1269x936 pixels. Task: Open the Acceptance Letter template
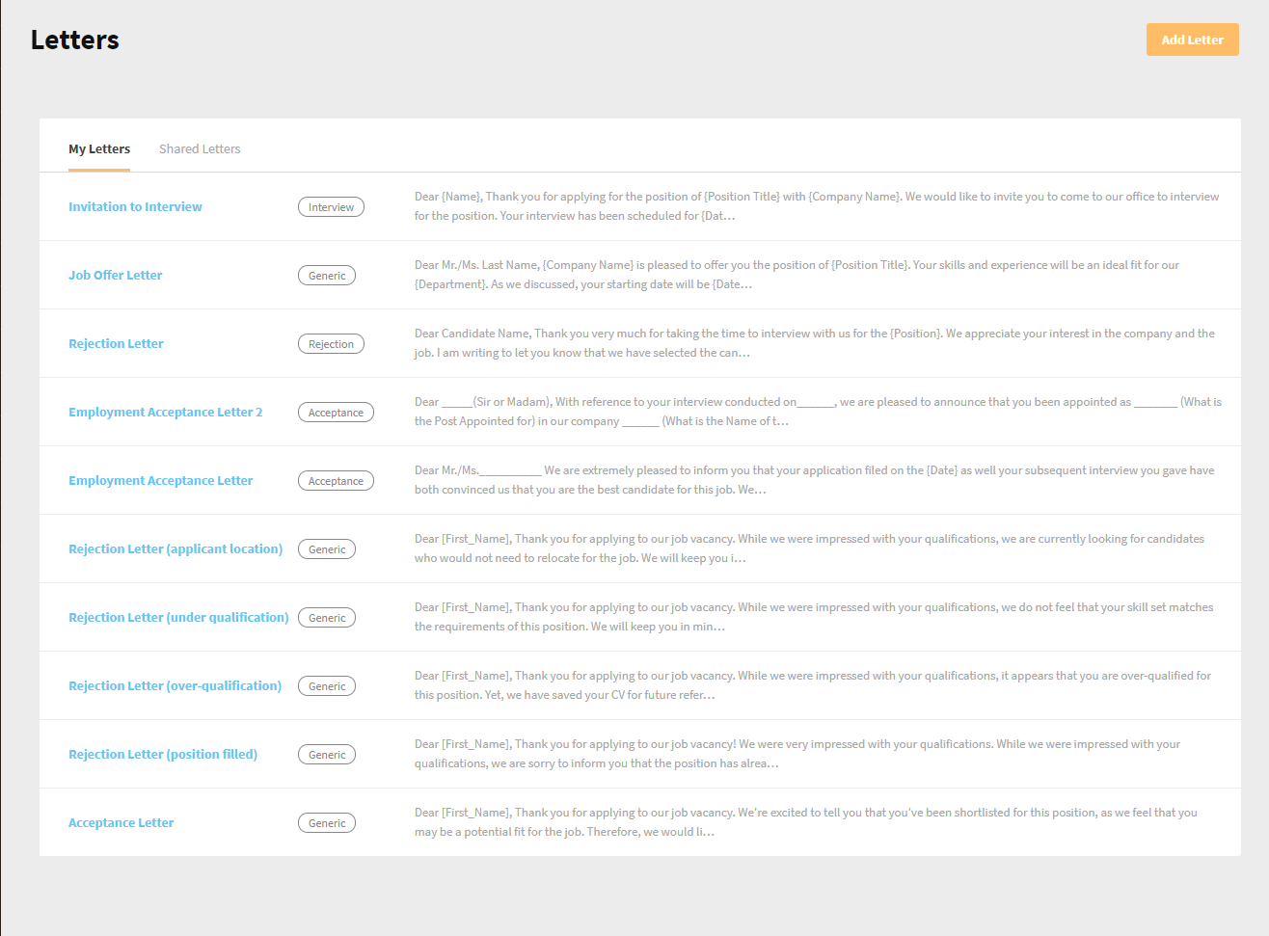tap(121, 822)
